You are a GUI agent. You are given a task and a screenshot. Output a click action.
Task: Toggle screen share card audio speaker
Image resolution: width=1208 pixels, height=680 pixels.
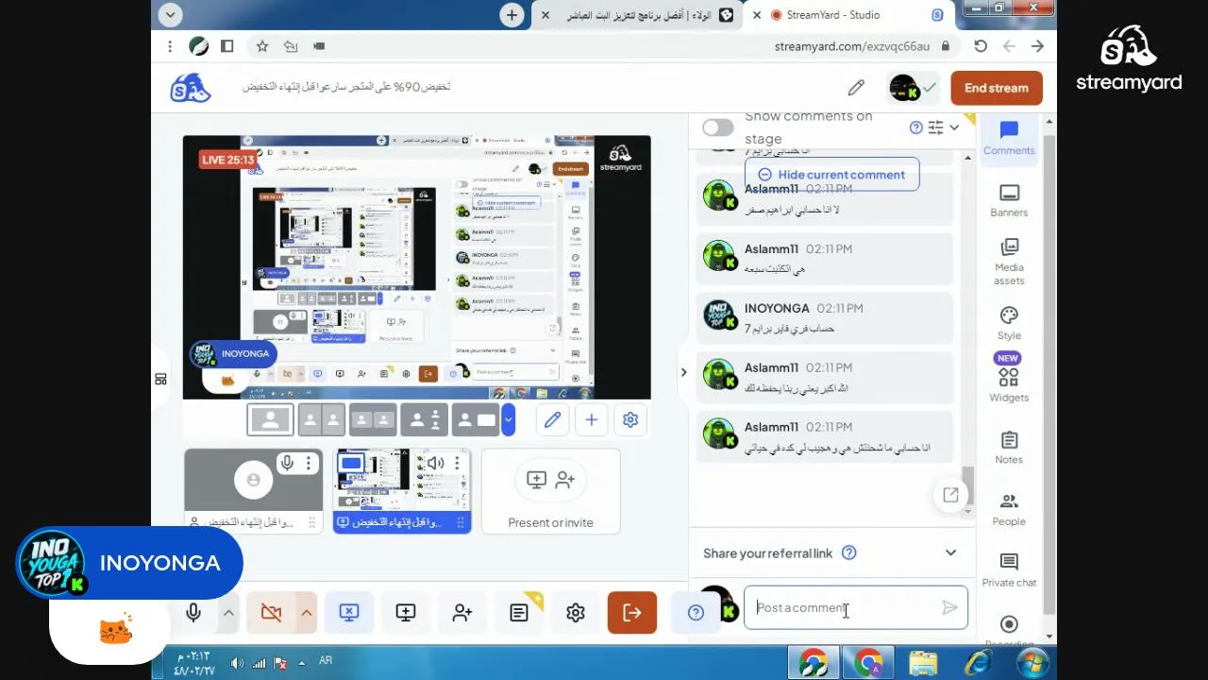[x=435, y=463]
